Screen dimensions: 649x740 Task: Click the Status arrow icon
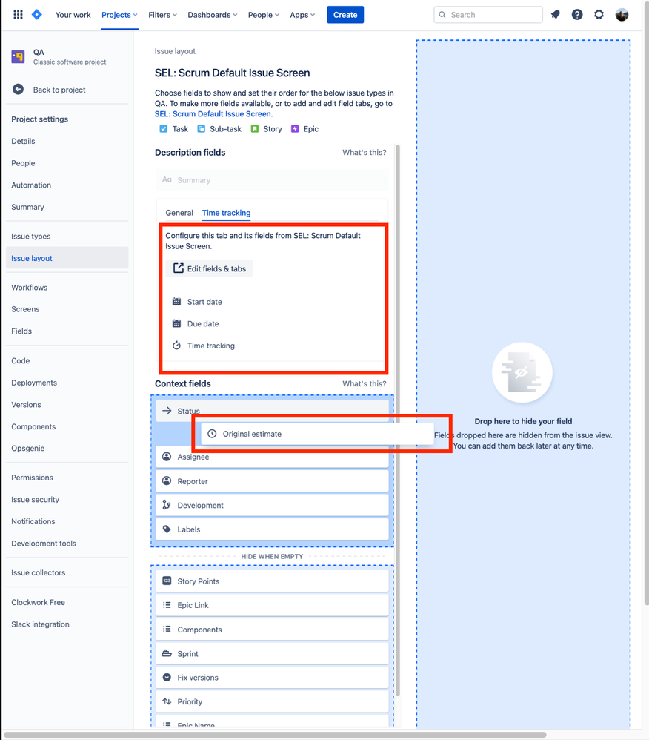[167, 411]
